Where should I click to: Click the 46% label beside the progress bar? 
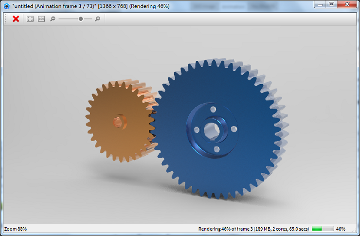[341, 229]
